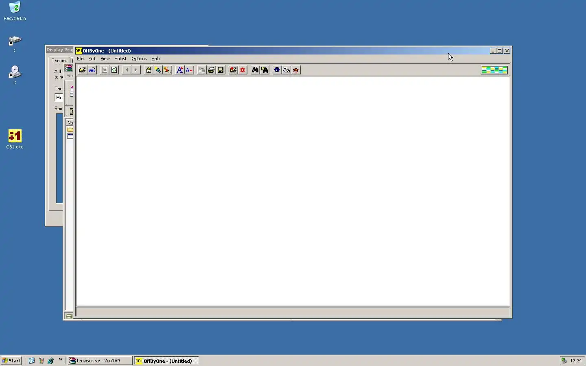
Task: Click the structure tree toolbar icon
Action: [x=286, y=70]
